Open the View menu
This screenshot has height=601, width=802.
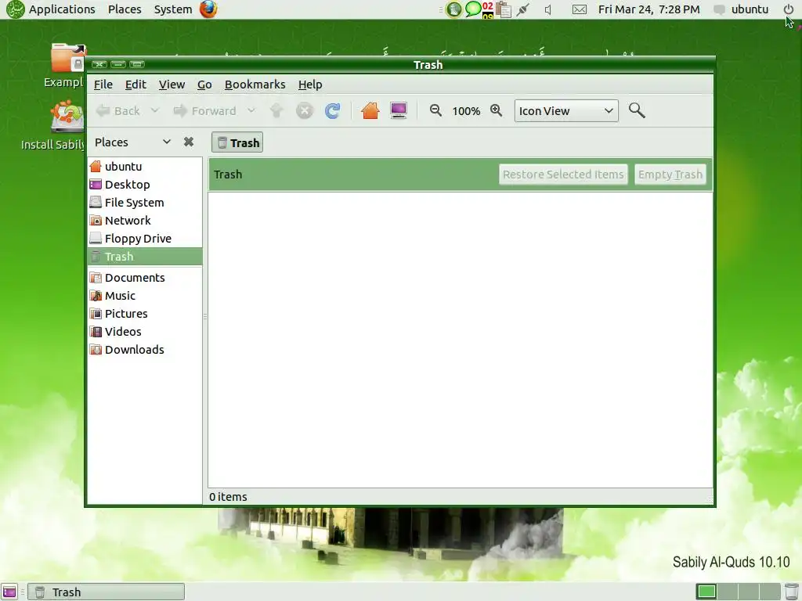[172, 85]
